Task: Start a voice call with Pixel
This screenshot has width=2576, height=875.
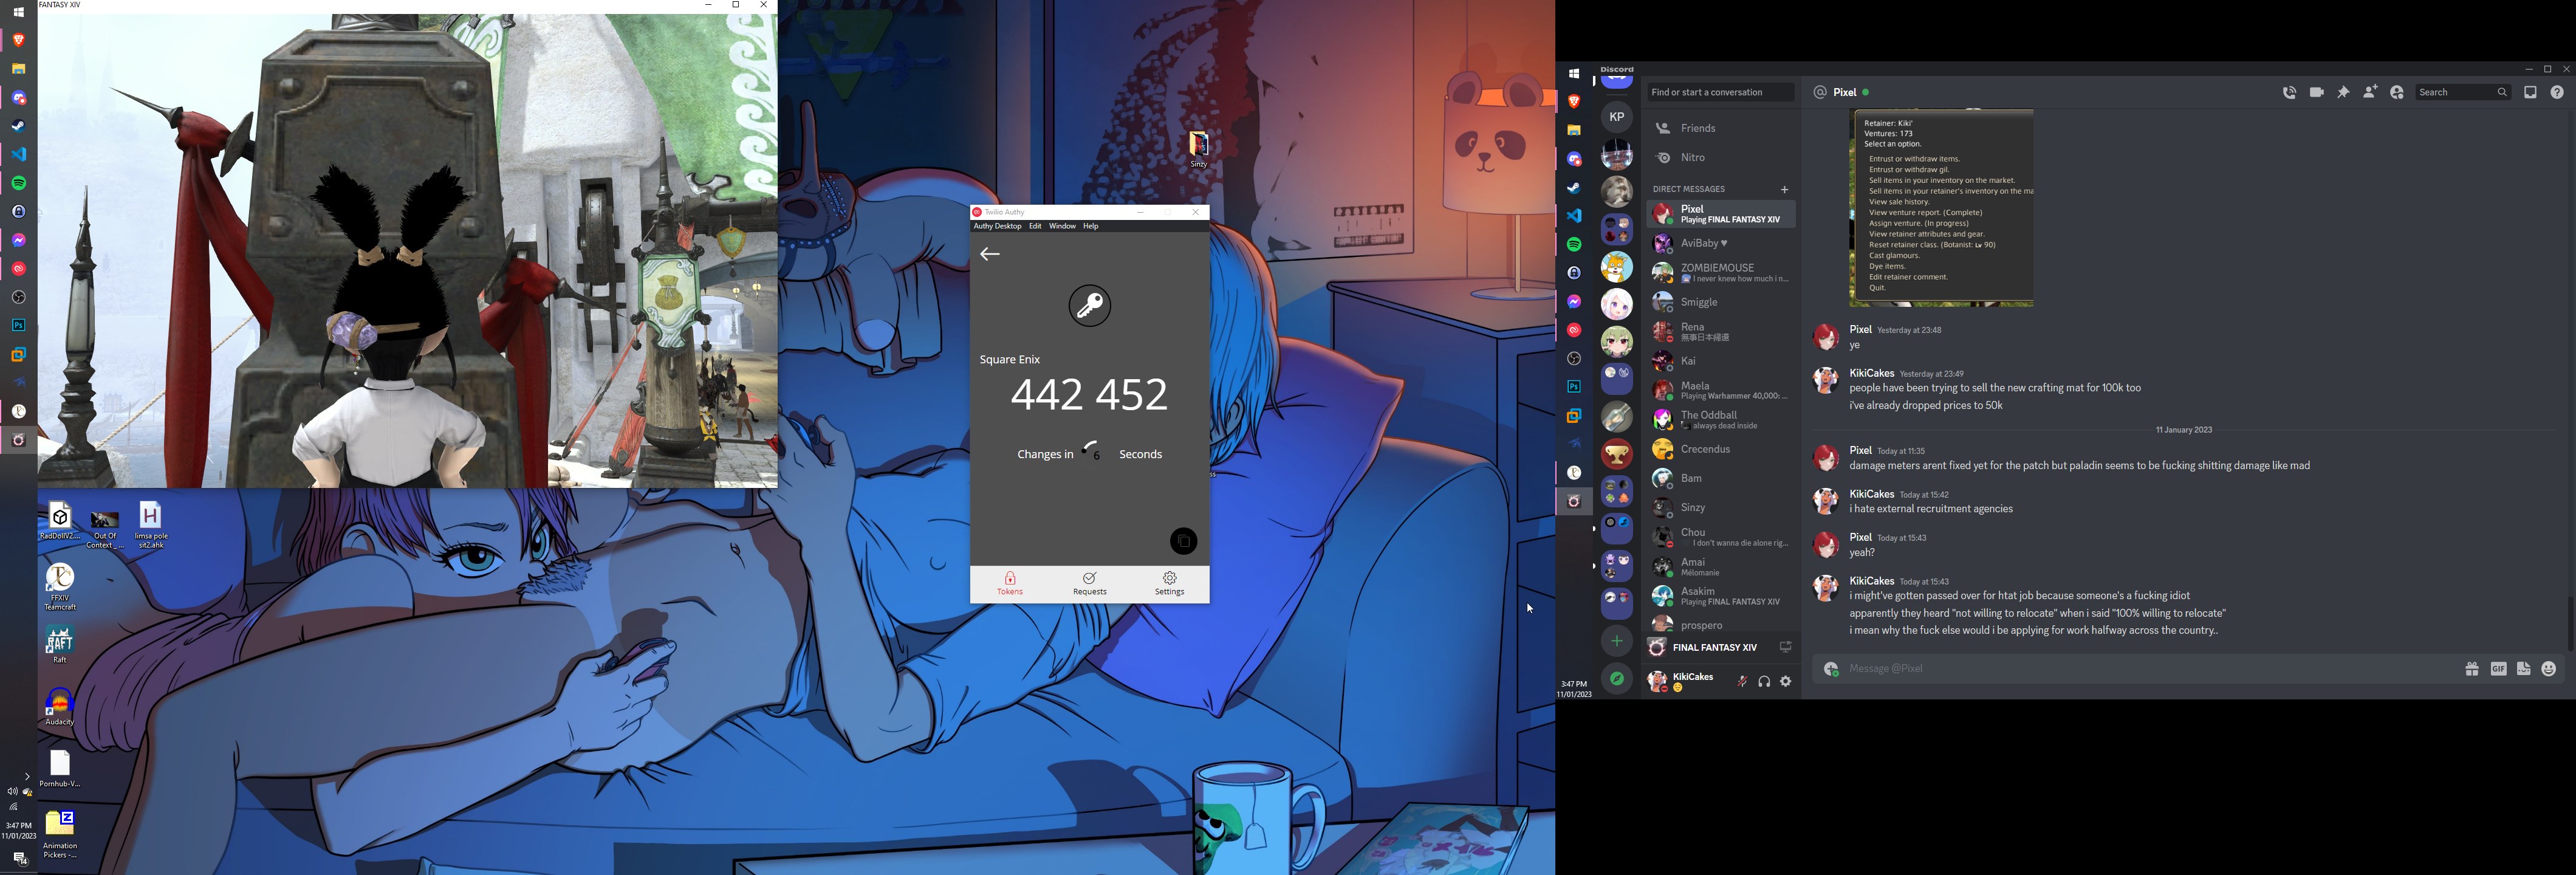Action: point(2289,92)
